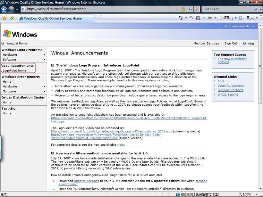The width and height of the screenshot is (263, 197).
Task: Open feeds dropdown arrow
Action: pos(204,18)
